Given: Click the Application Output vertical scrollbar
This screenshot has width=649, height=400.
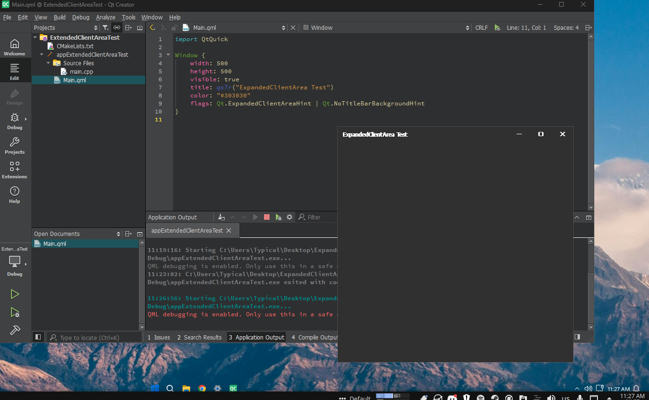Looking at the screenshot, I should pos(591,284).
